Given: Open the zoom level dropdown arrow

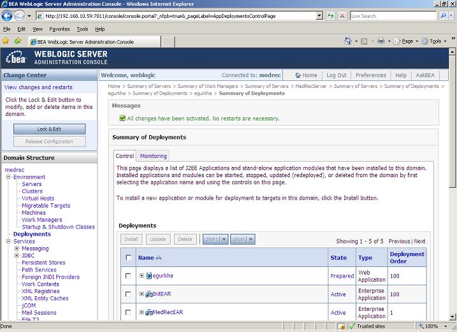Looking at the screenshot, I should 446,326.
